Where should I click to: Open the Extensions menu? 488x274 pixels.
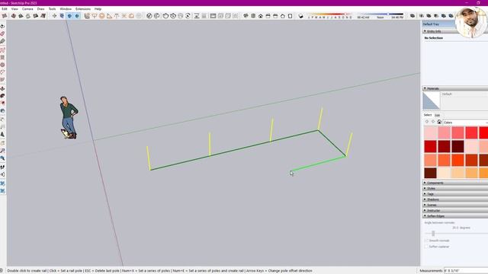(83, 9)
